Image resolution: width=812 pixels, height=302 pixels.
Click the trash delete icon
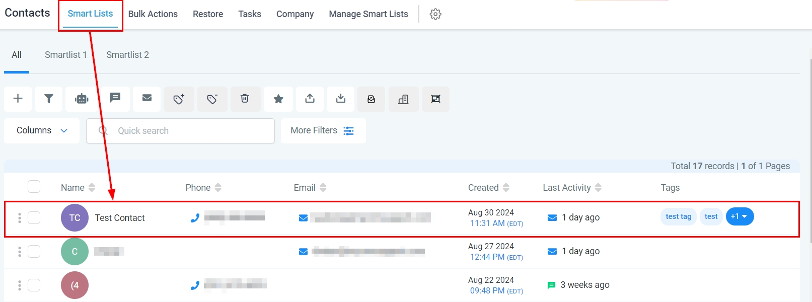(245, 99)
